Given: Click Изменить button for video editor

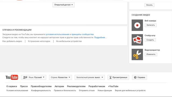Looking at the screenshot, I should 151,54.
